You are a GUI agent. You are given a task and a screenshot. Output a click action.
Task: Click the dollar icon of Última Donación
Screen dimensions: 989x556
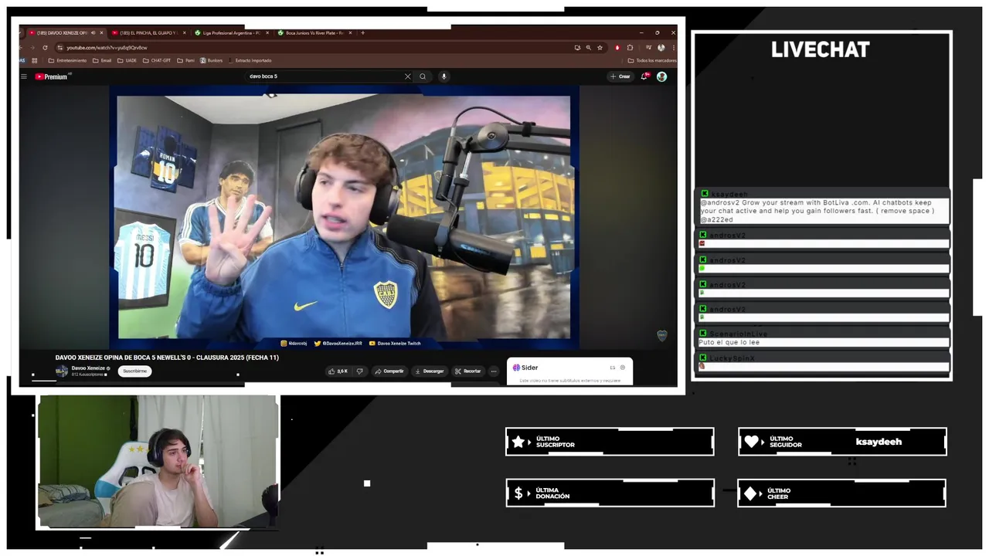[x=518, y=493]
